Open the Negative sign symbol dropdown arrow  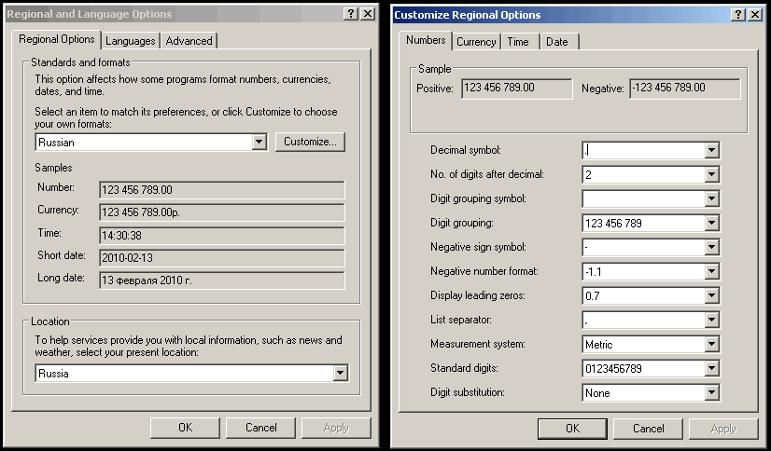tap(711, 247)
